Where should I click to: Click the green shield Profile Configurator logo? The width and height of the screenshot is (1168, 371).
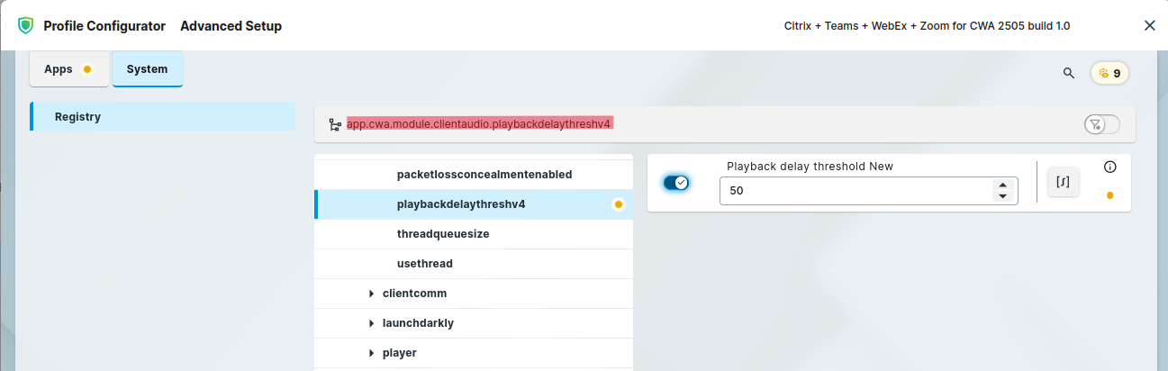tap(26, 25)
